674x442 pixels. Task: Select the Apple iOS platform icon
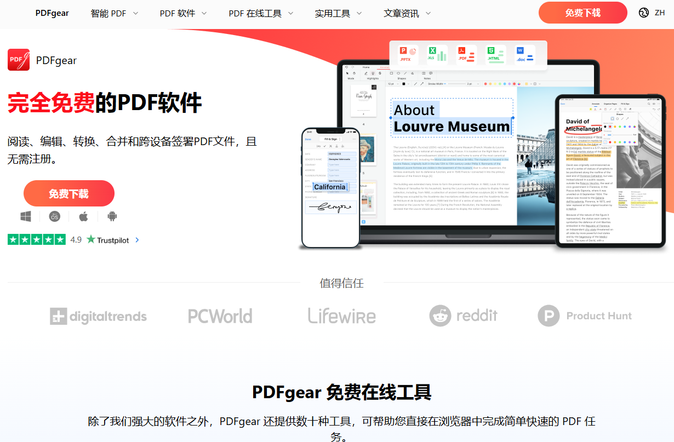(x=83, y=216)
